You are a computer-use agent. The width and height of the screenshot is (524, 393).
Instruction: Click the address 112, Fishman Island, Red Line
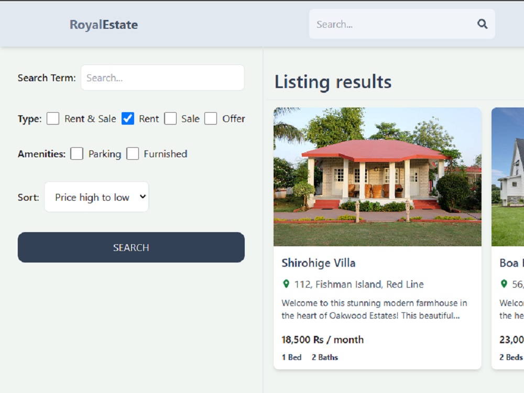(x=359, y=285)
